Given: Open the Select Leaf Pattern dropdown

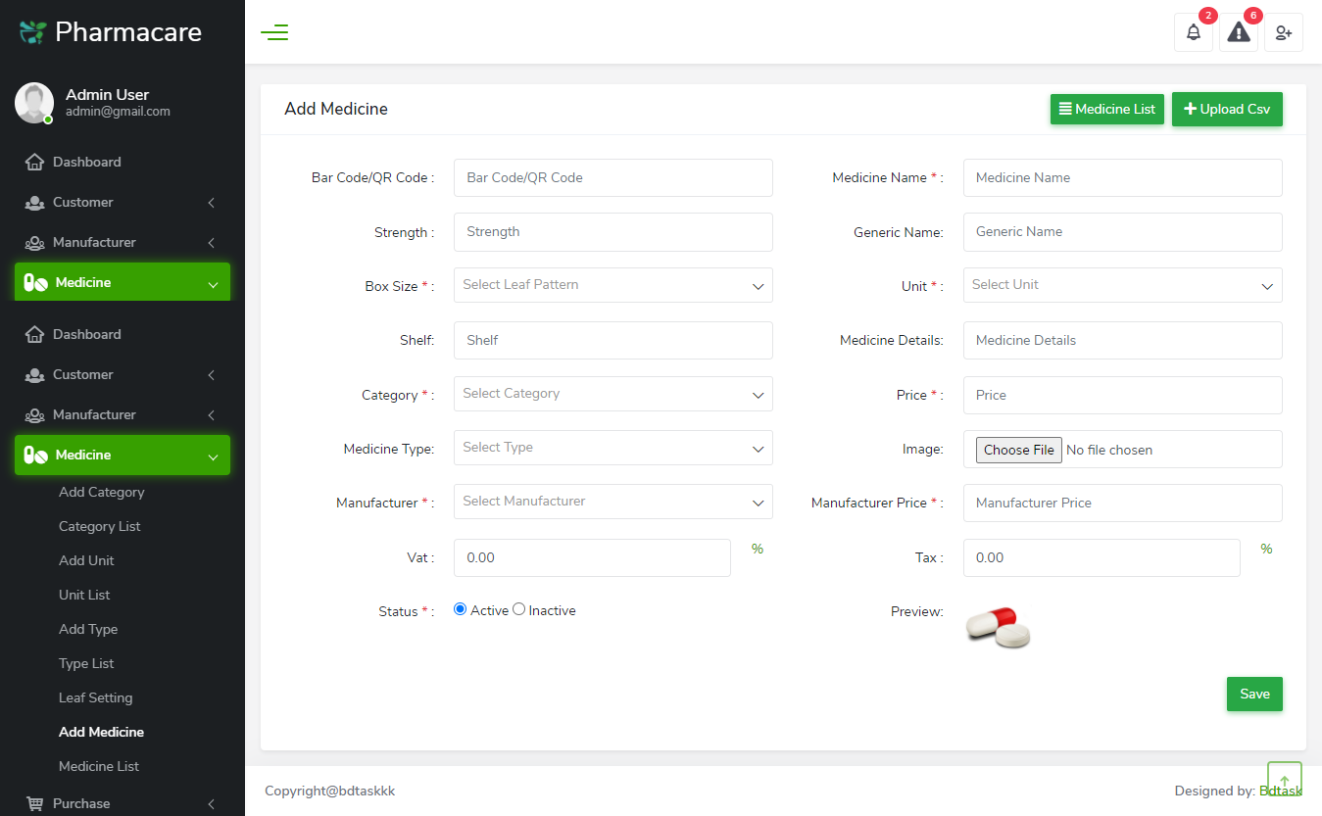Looking at the screenshot, I should tap(612, 285).
